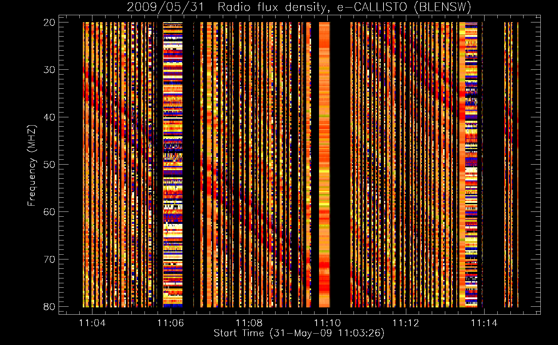
Task: Click the 11:12 time tick label
Action: tap(406, 323)
